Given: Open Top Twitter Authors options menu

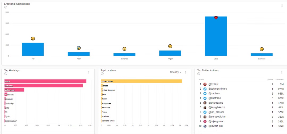Looking at the screenshot, I should click(x=282, y=72).
